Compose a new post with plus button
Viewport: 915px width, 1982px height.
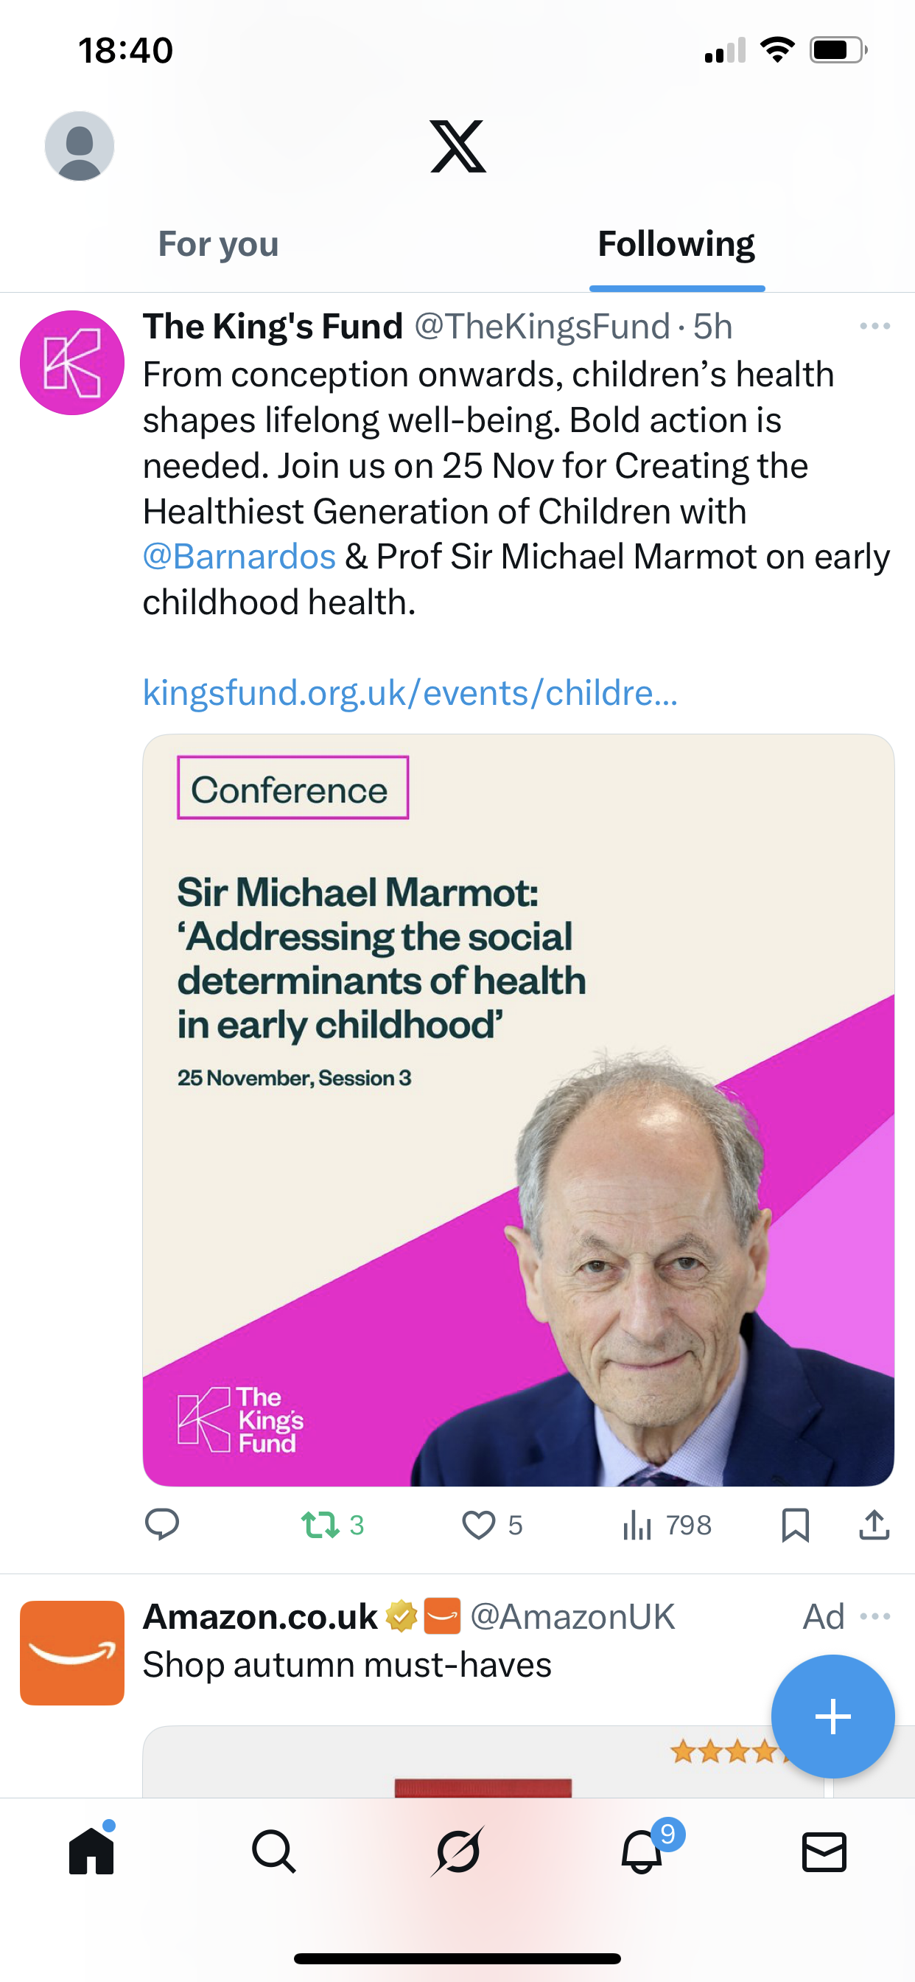[832, 1717]
